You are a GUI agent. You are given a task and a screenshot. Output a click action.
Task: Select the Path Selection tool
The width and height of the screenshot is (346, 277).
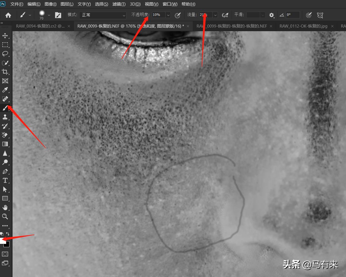point(5,190)
